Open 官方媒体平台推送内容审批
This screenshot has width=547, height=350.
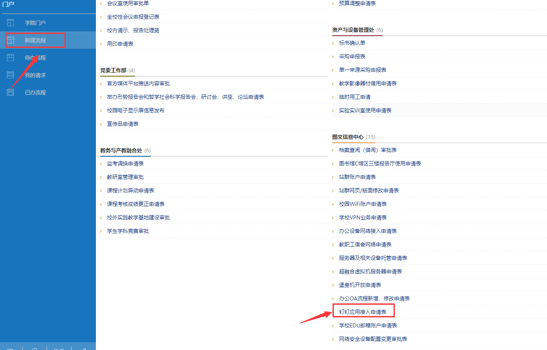(138, 83)
